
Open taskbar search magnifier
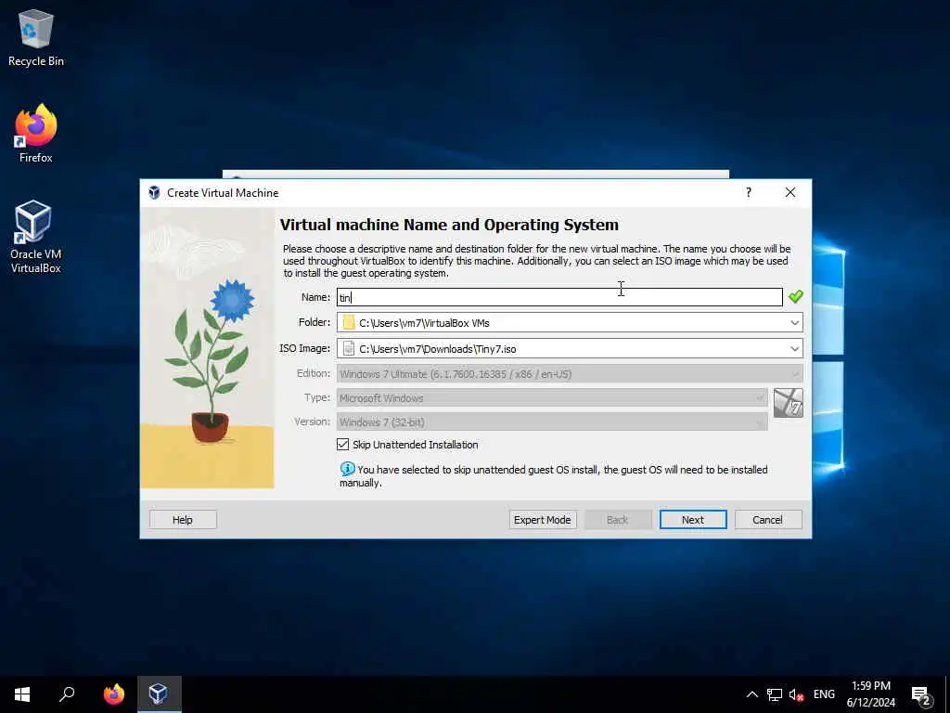(x=67, y=694)
